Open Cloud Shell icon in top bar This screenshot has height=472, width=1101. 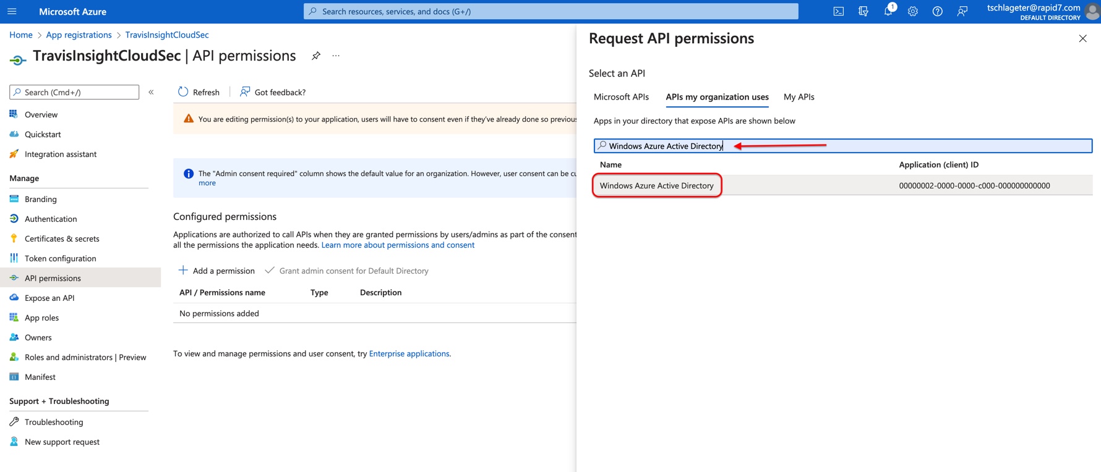[x=838, y=11]
